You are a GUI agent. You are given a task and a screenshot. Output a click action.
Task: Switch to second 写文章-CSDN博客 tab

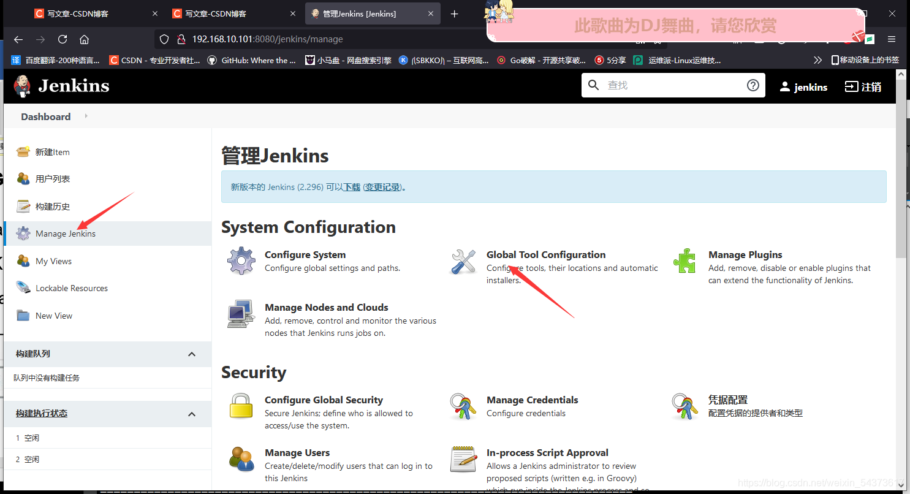click(235, 13)
